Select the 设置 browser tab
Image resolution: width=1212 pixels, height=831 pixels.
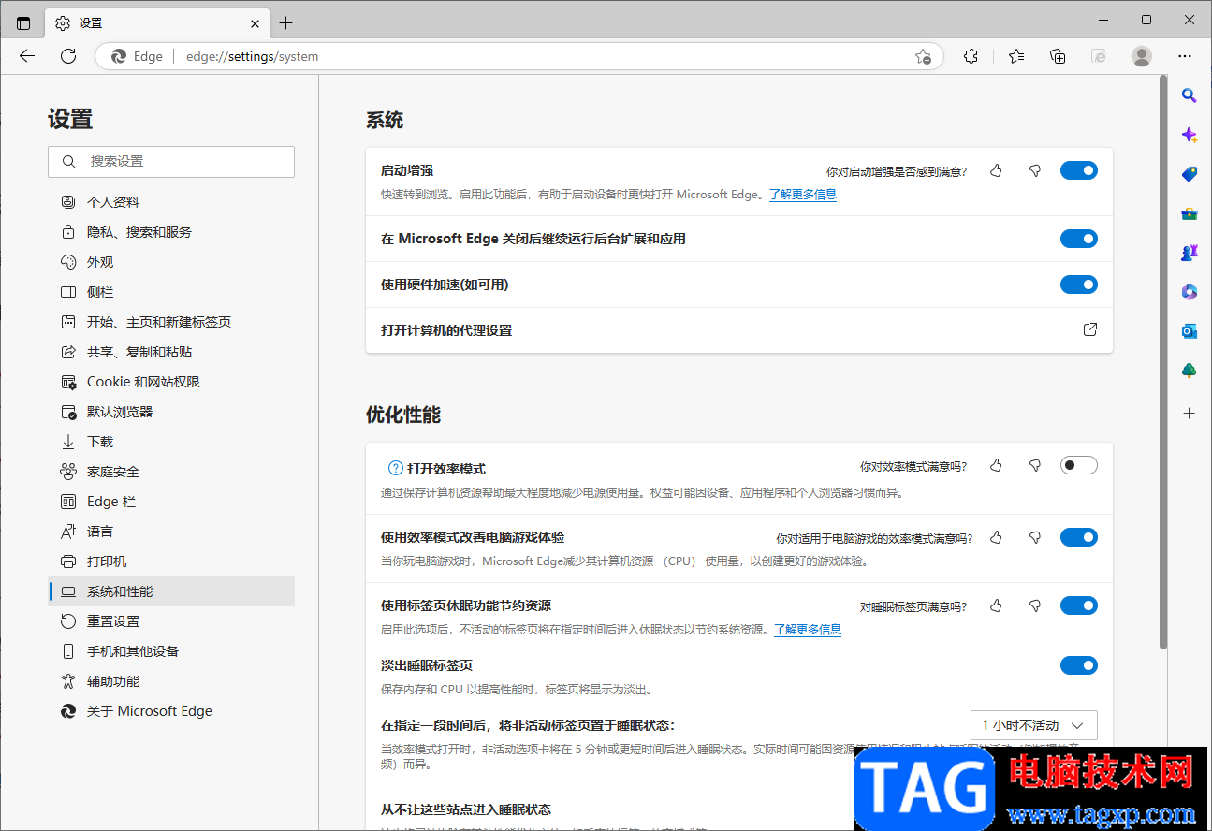click(x=157, y=22)
